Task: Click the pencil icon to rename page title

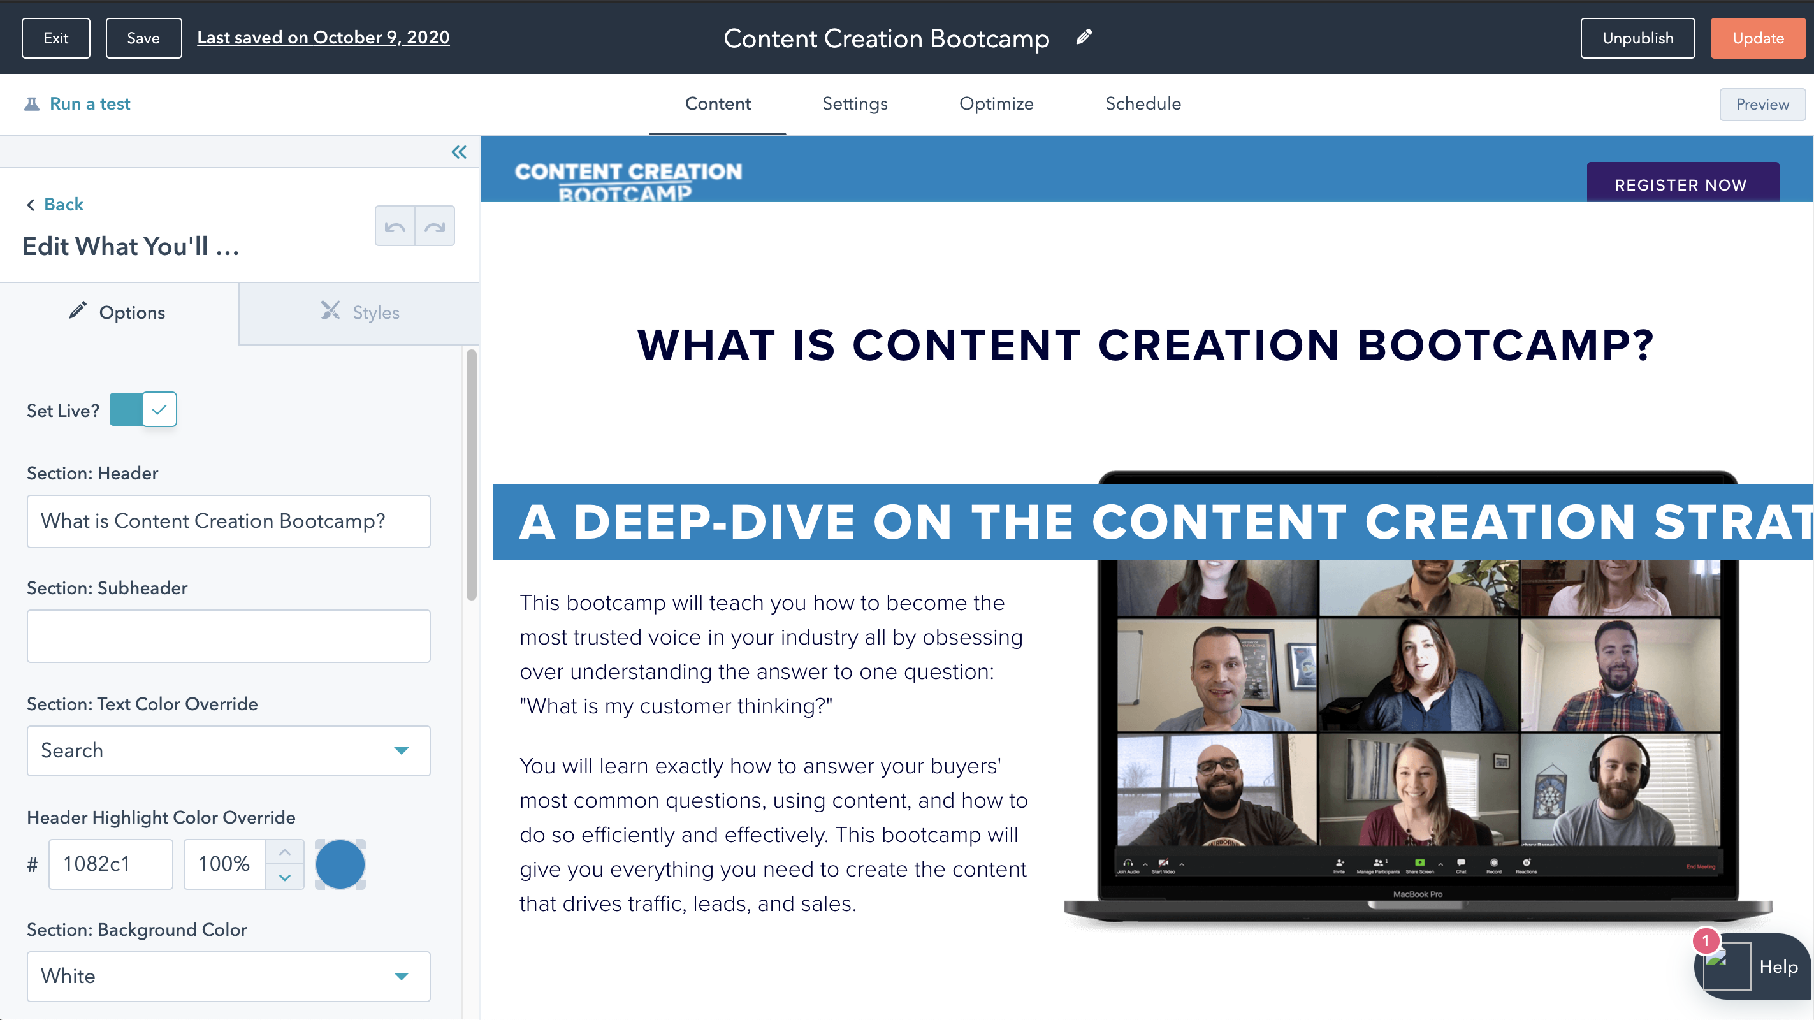Action: click(x=1084, y=36)
